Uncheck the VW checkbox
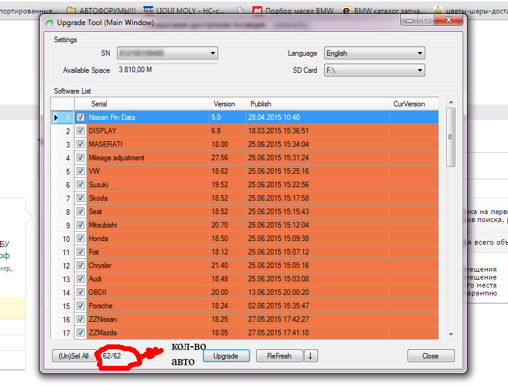508x386 pixels. (80, 171)
